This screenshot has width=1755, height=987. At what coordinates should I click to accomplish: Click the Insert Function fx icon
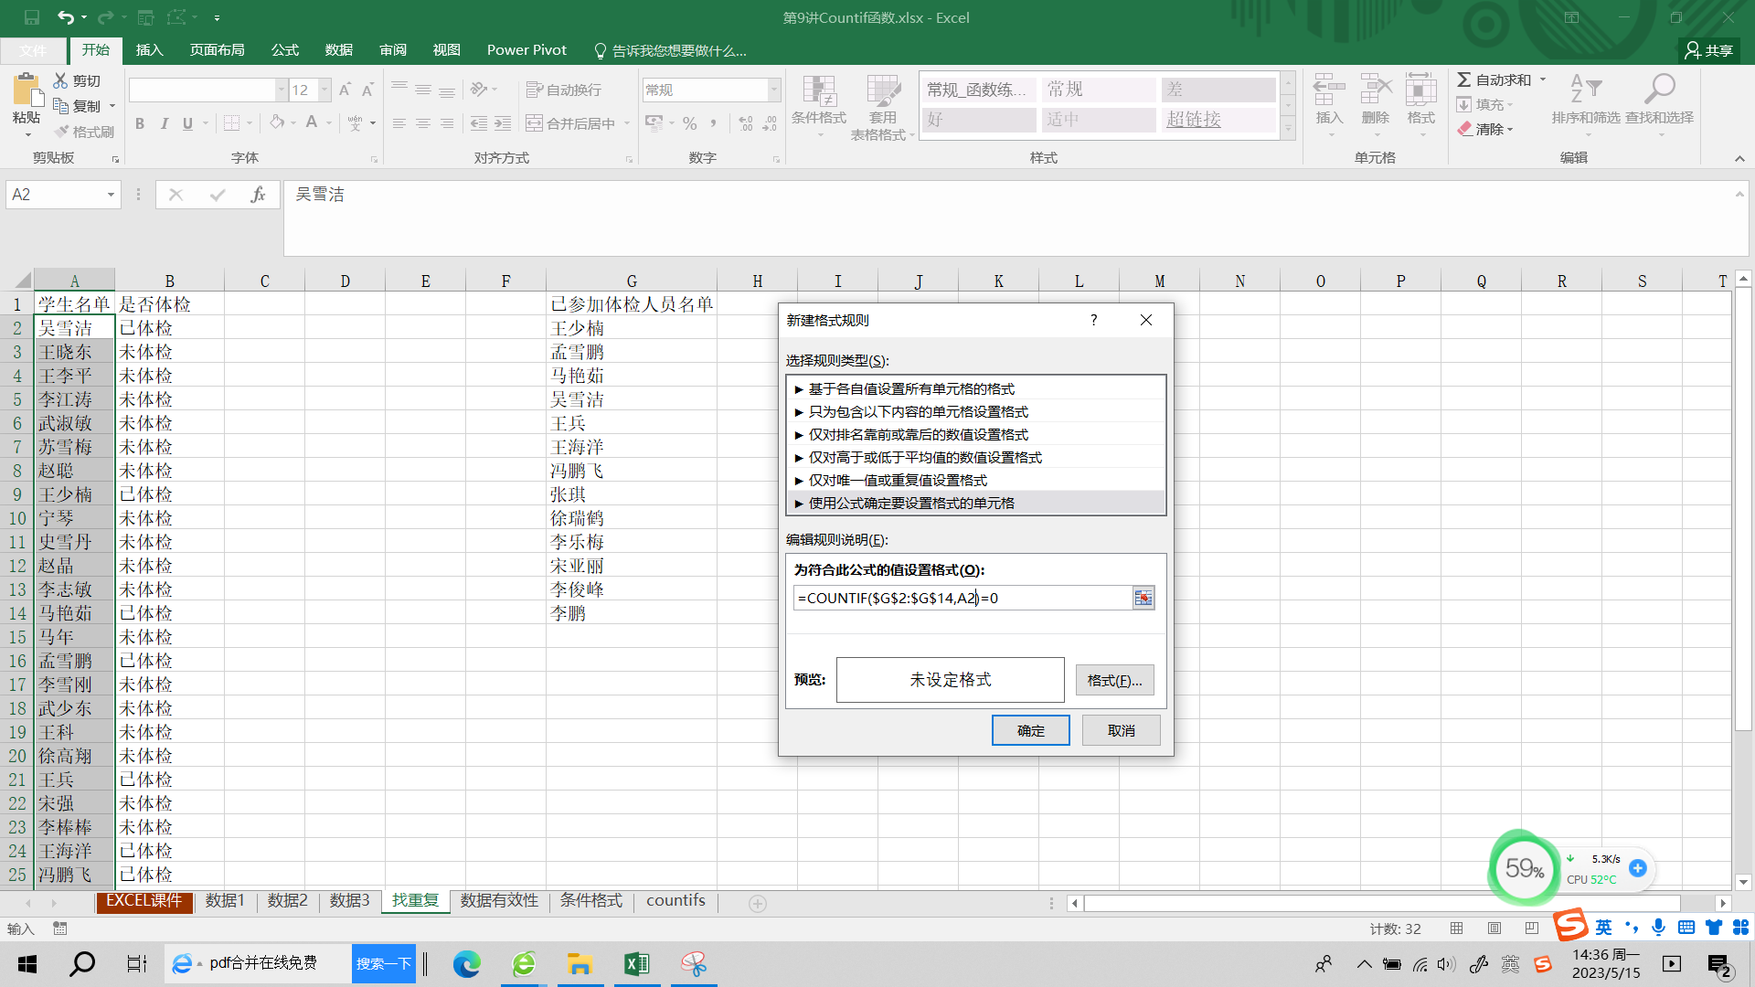pos(258,195)
